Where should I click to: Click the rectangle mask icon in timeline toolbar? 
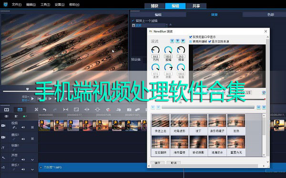(x=76, y=110)
